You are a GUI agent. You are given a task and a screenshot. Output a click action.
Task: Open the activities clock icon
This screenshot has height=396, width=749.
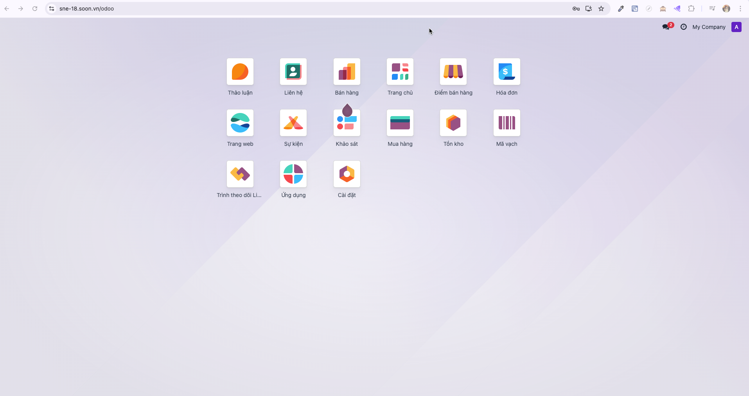pos(684,27)
